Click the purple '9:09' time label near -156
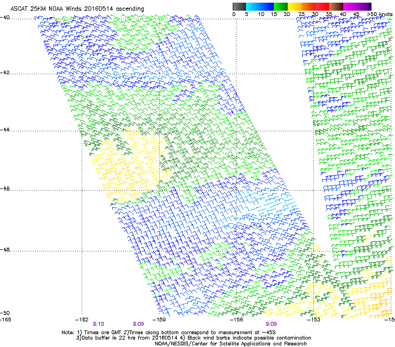This screenshot has width=395, height=347. tap(271, 324)
